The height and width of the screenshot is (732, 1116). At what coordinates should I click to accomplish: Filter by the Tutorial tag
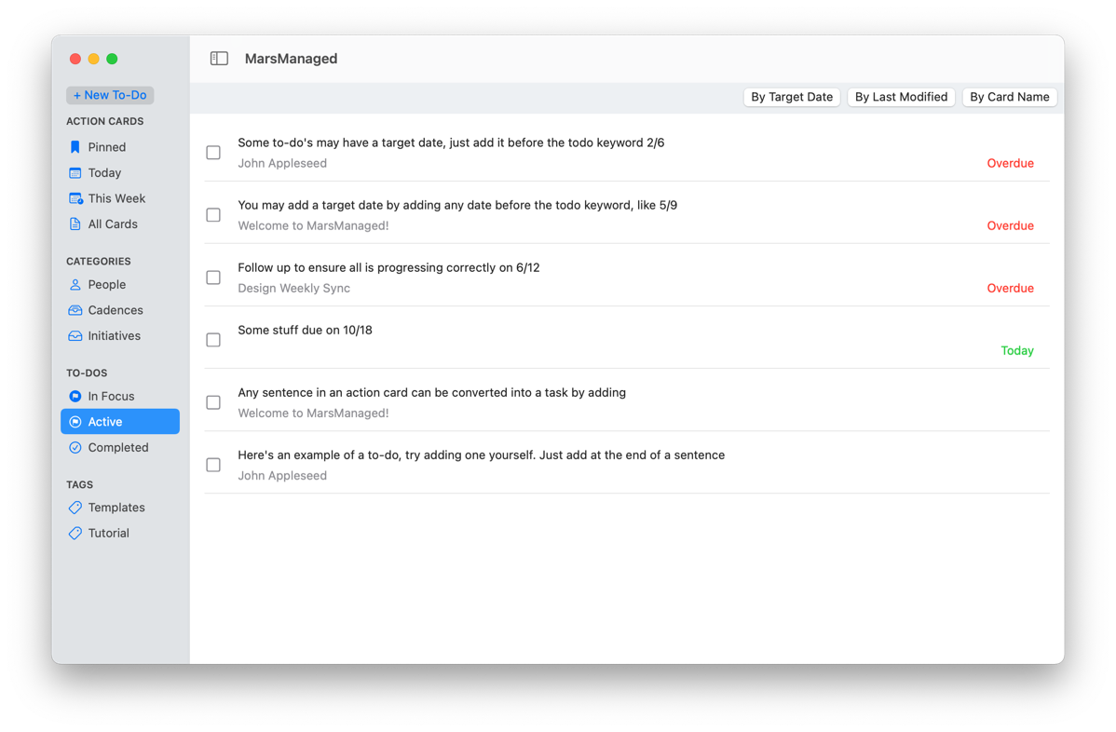click(x=120, y=533)
